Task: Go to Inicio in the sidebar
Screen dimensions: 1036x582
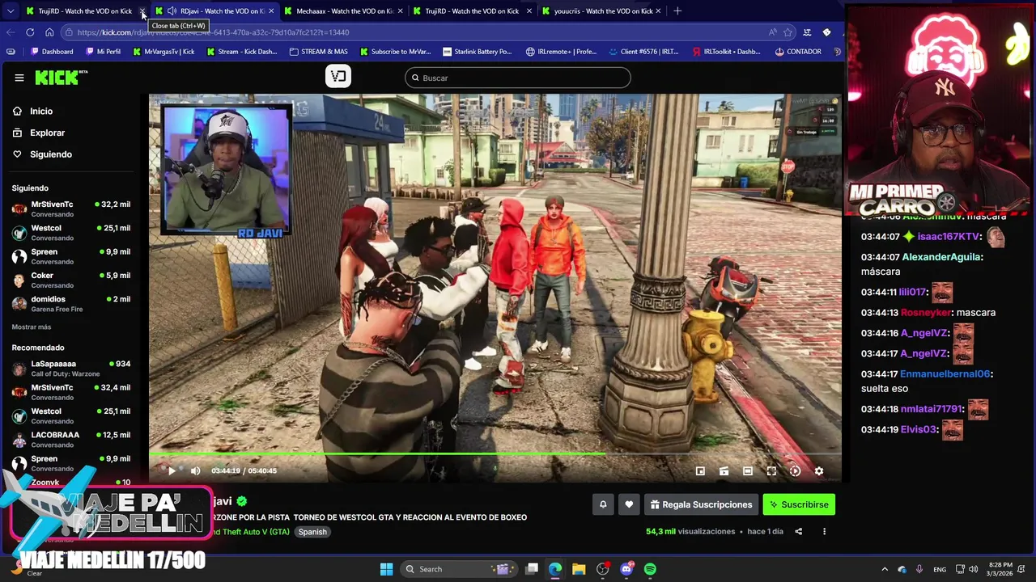Action: pos(41,111)
